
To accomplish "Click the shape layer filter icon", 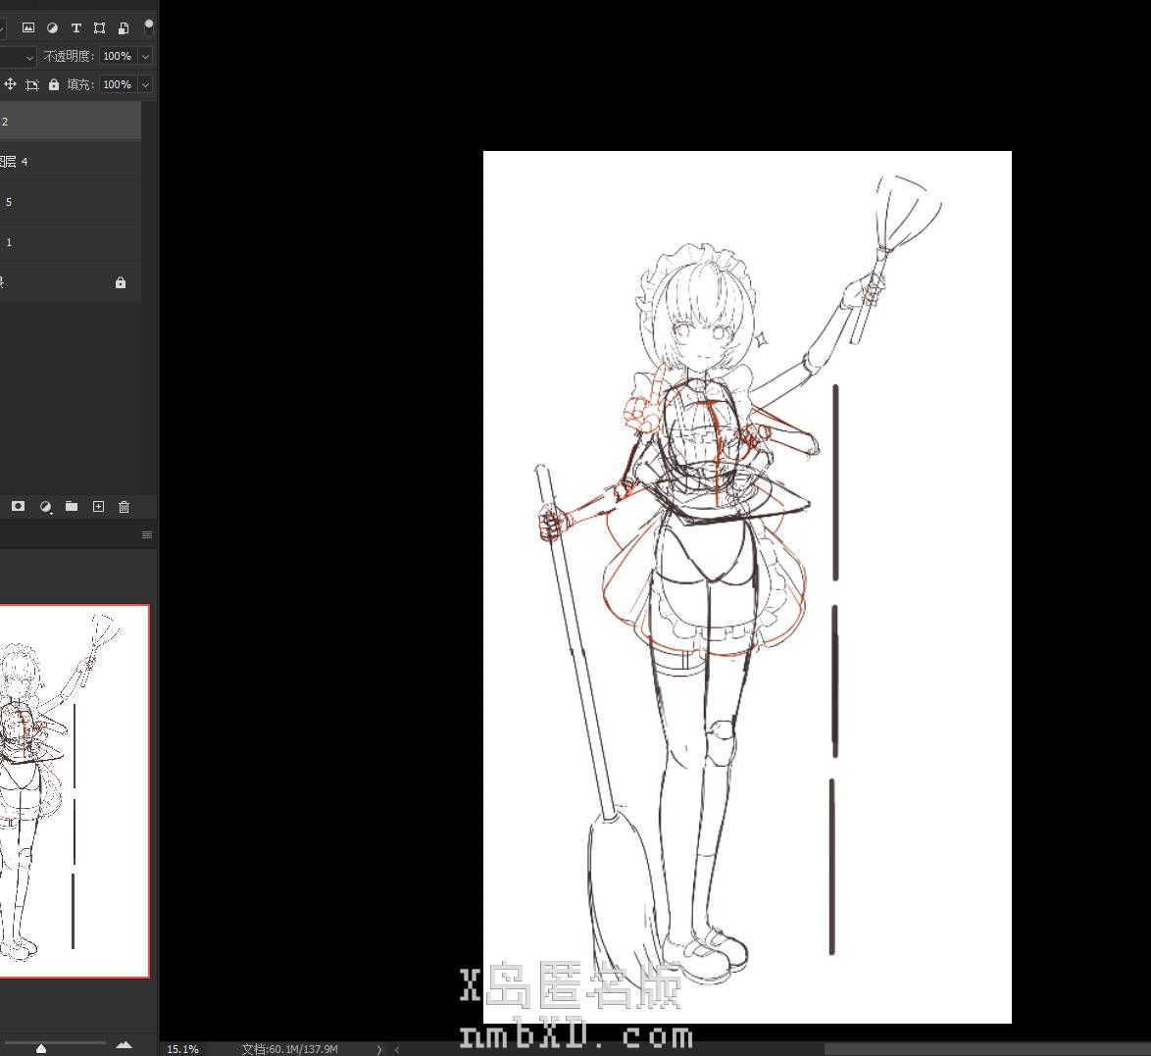I will [x=99, y=27].
